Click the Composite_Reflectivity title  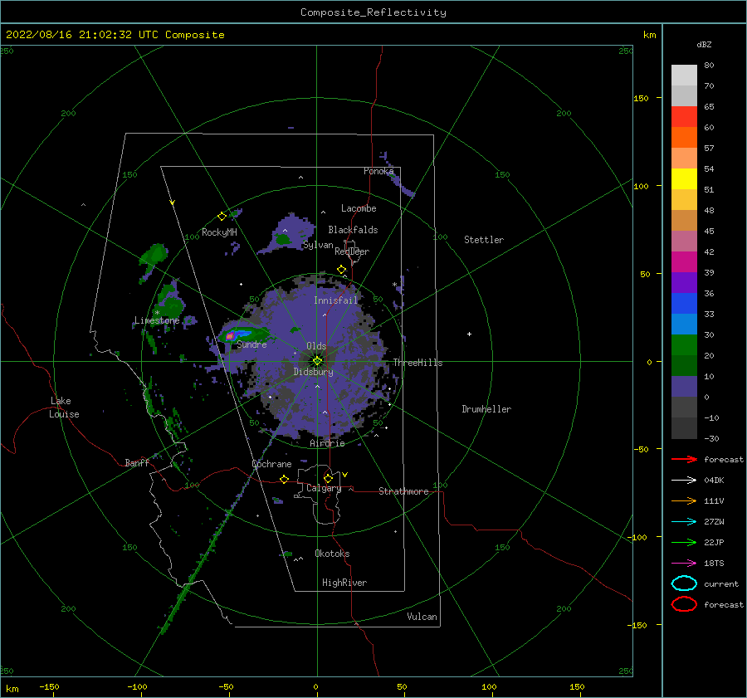pos(373,12)
